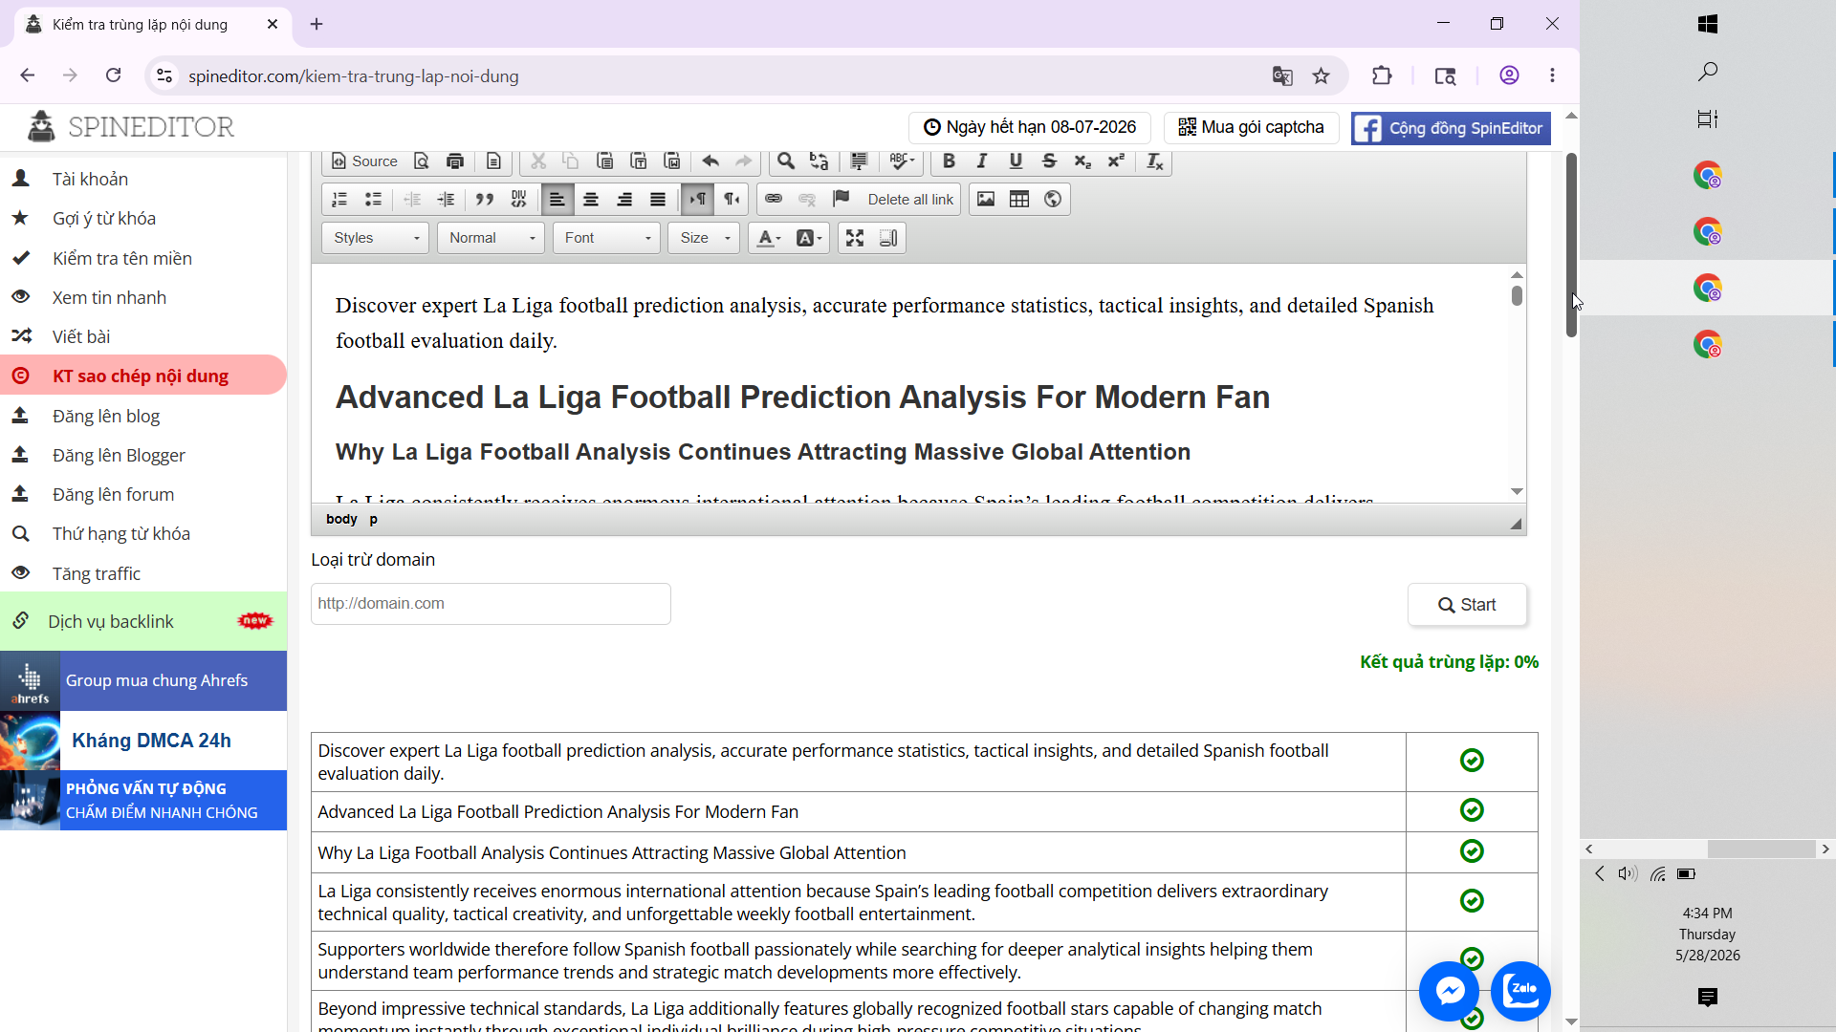This screenshot has height=1032, width=1836.
Task: Click the page vertical scrollbar thumb
Action: 1571,246
